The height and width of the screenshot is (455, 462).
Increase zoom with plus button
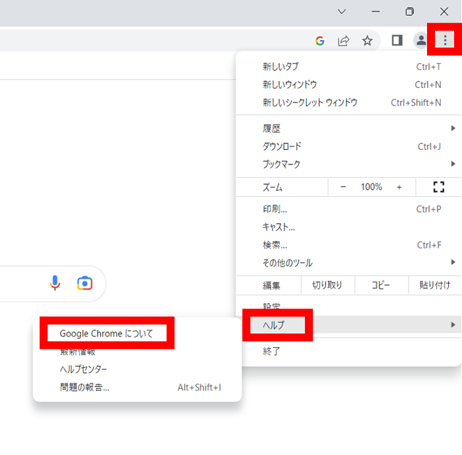(x=399, y=187)
